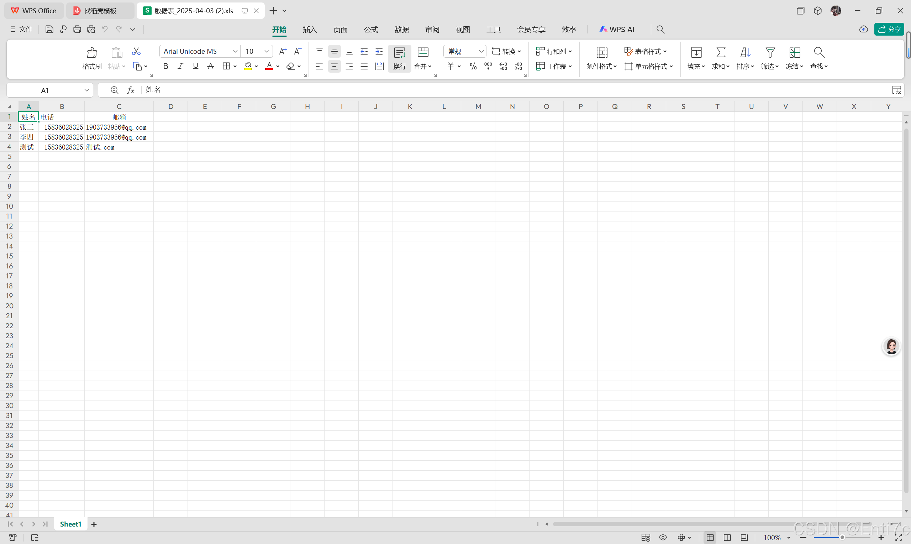Open WPS AI from the menu bar

point(616,29)
